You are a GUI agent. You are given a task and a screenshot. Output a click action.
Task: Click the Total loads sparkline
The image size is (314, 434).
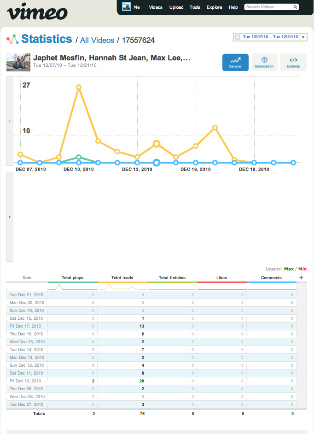(x=122, y=287)
